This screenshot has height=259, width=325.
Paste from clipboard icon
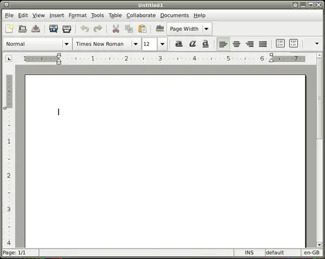[x=142, y=29]
